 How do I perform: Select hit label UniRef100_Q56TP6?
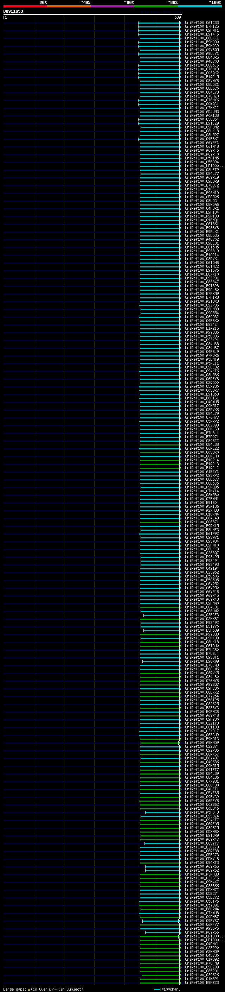pyautogui.click(x=202, y=901)
